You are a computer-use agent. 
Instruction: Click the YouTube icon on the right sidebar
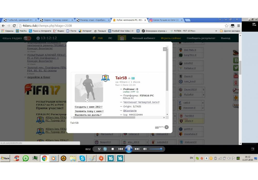pyautogui.click(x=236, y=75)
